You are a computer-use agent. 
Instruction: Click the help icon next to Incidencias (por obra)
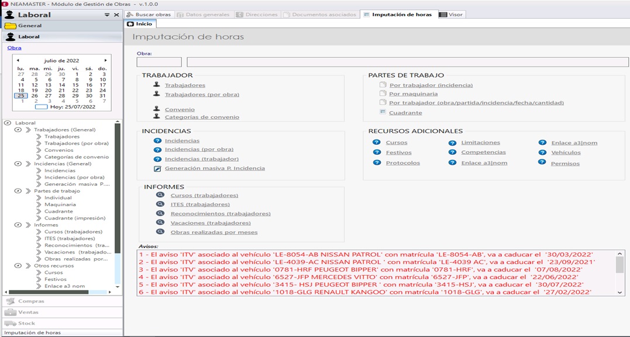pos(157,150)
